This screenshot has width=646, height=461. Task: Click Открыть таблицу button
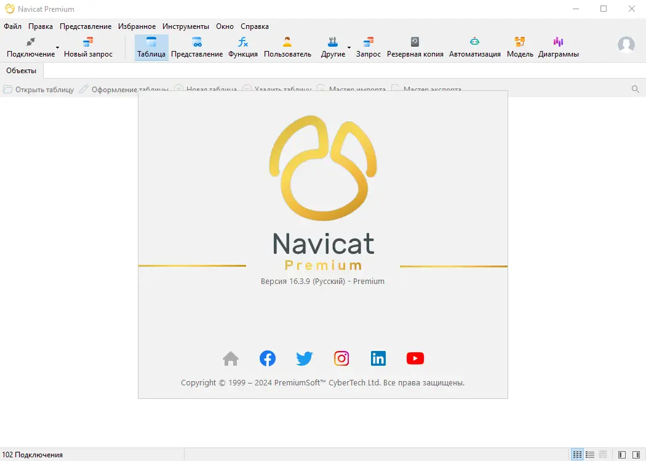point(39,89)
